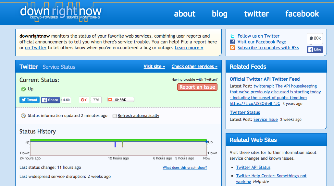Screen dimensions: 334x186
Task: Click What does this graph show? link
Action: click(185, 168)
